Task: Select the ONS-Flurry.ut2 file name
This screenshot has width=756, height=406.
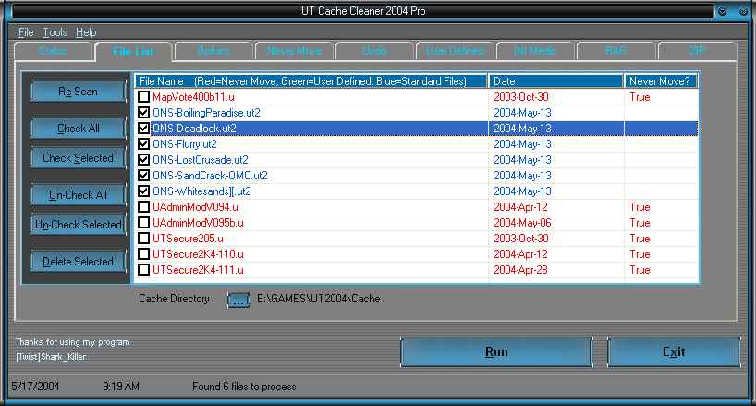Action: pos(185,143)
